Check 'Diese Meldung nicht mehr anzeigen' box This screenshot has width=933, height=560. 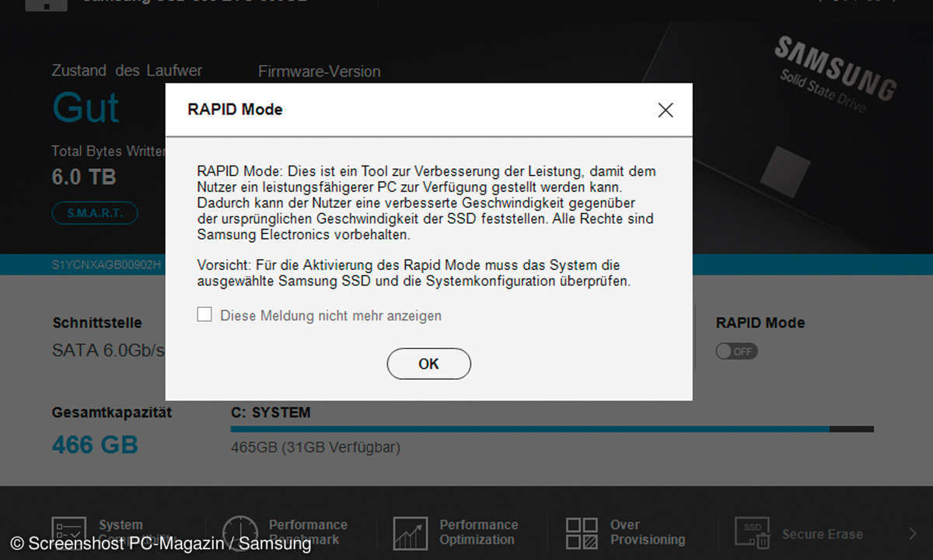pos(204,314)
